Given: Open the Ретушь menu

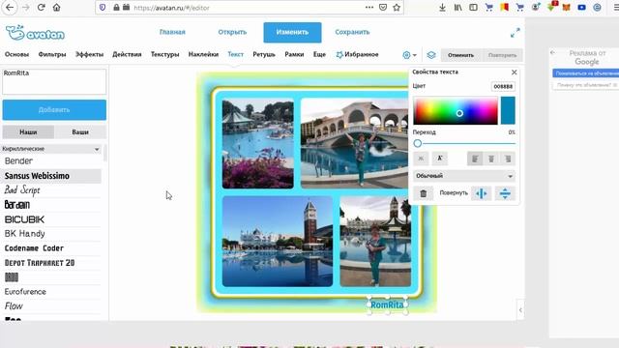Looking at the screenshot, I should coord(264,54).
